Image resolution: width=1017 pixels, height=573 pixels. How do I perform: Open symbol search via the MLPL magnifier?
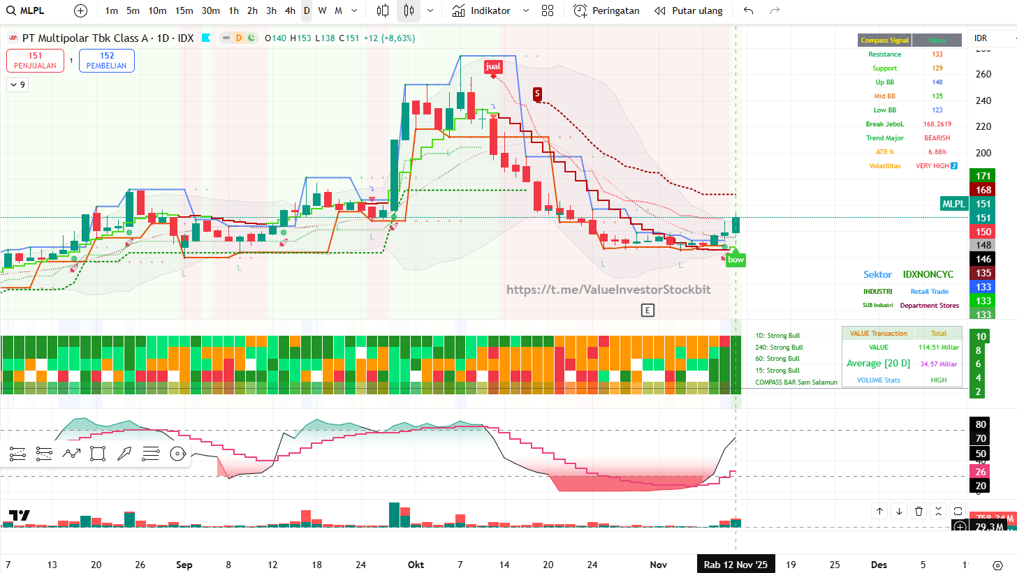click(11, 10)
